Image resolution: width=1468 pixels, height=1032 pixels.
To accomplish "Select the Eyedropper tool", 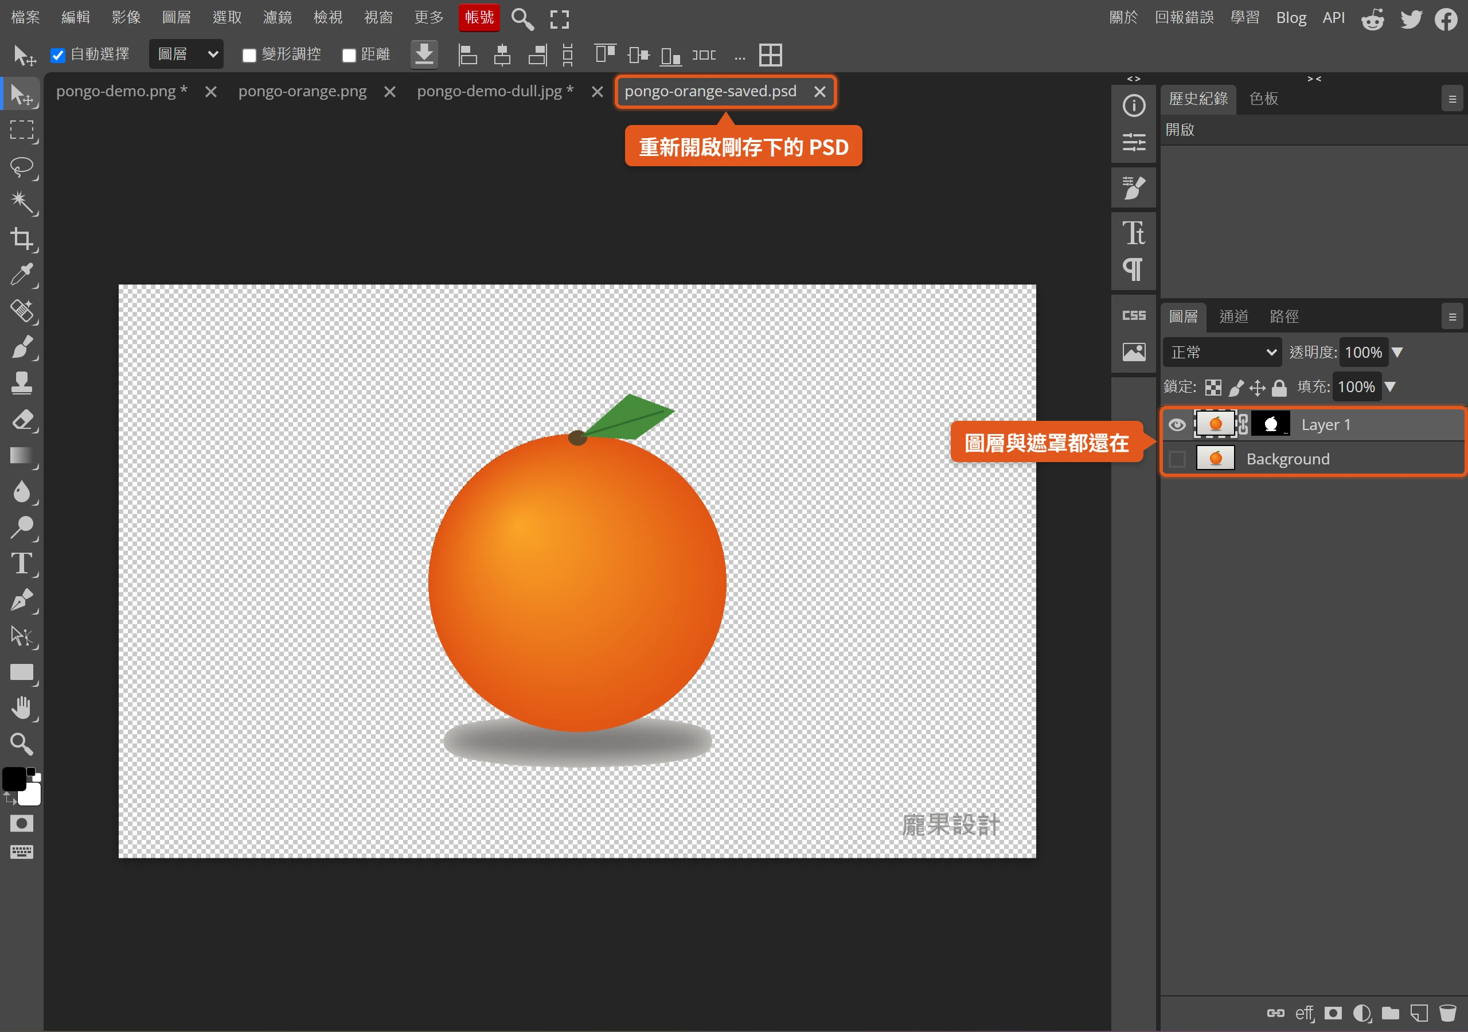I will [22, 274].
